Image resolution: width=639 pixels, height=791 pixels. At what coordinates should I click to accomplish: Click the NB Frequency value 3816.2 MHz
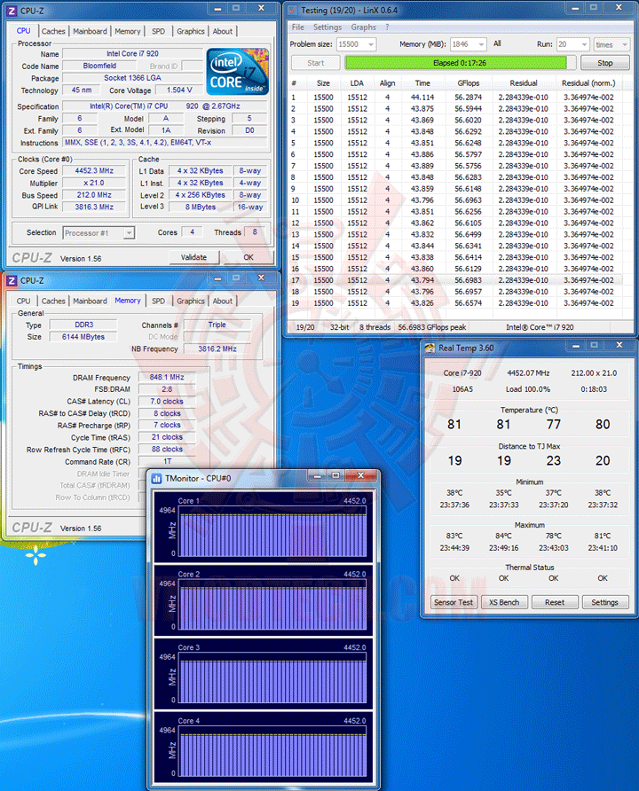217,349
